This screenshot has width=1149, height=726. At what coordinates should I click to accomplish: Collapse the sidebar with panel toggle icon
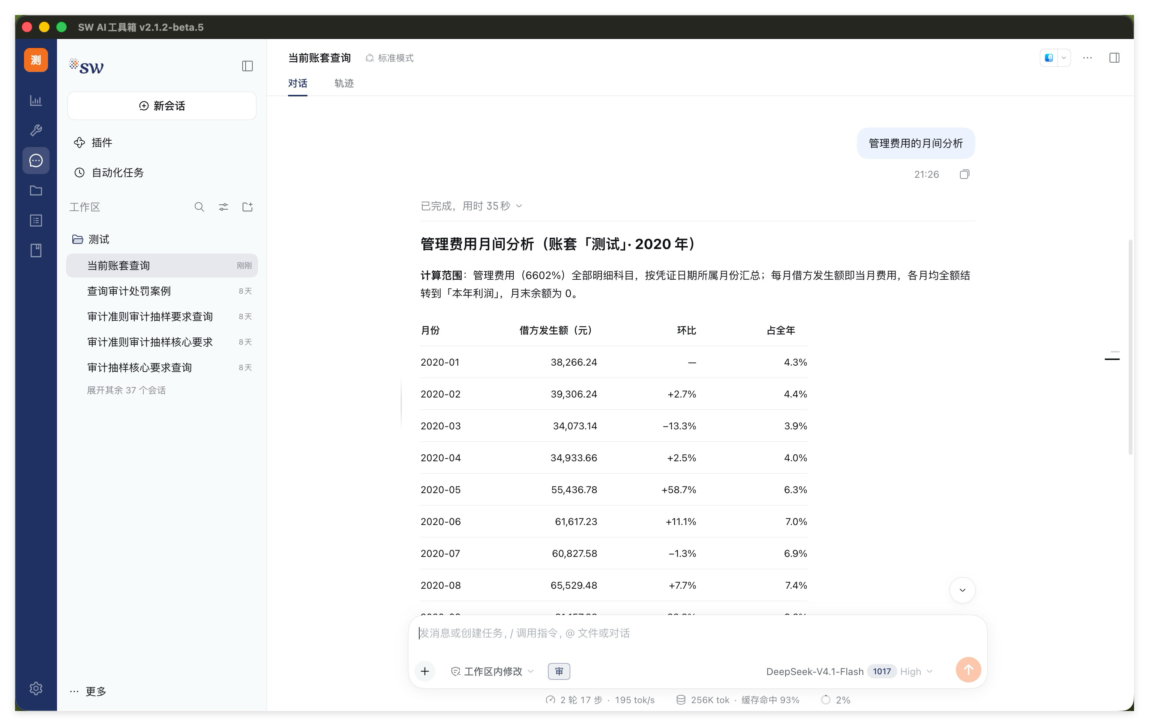(x=247, y=66)
